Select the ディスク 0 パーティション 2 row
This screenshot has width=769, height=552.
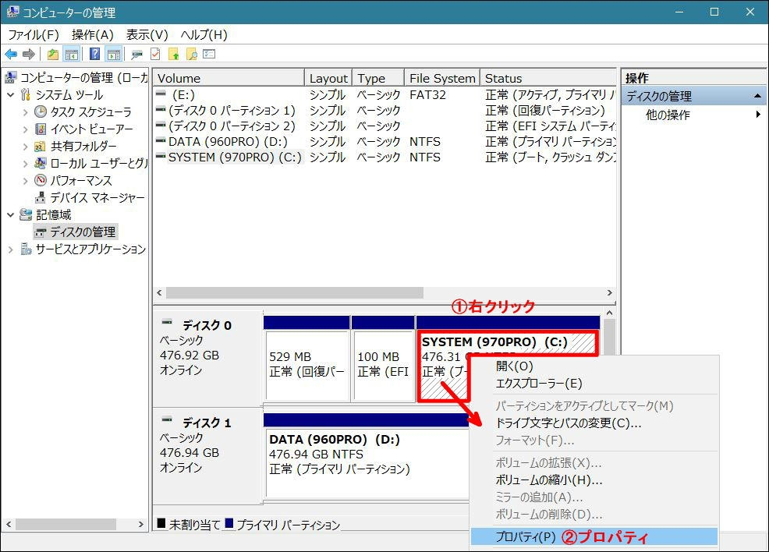tap(384, 126)
